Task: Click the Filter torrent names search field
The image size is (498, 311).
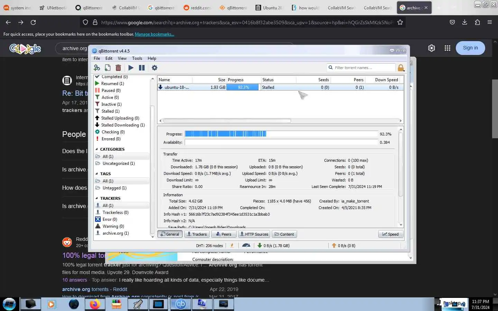Action: coord(361,68)
